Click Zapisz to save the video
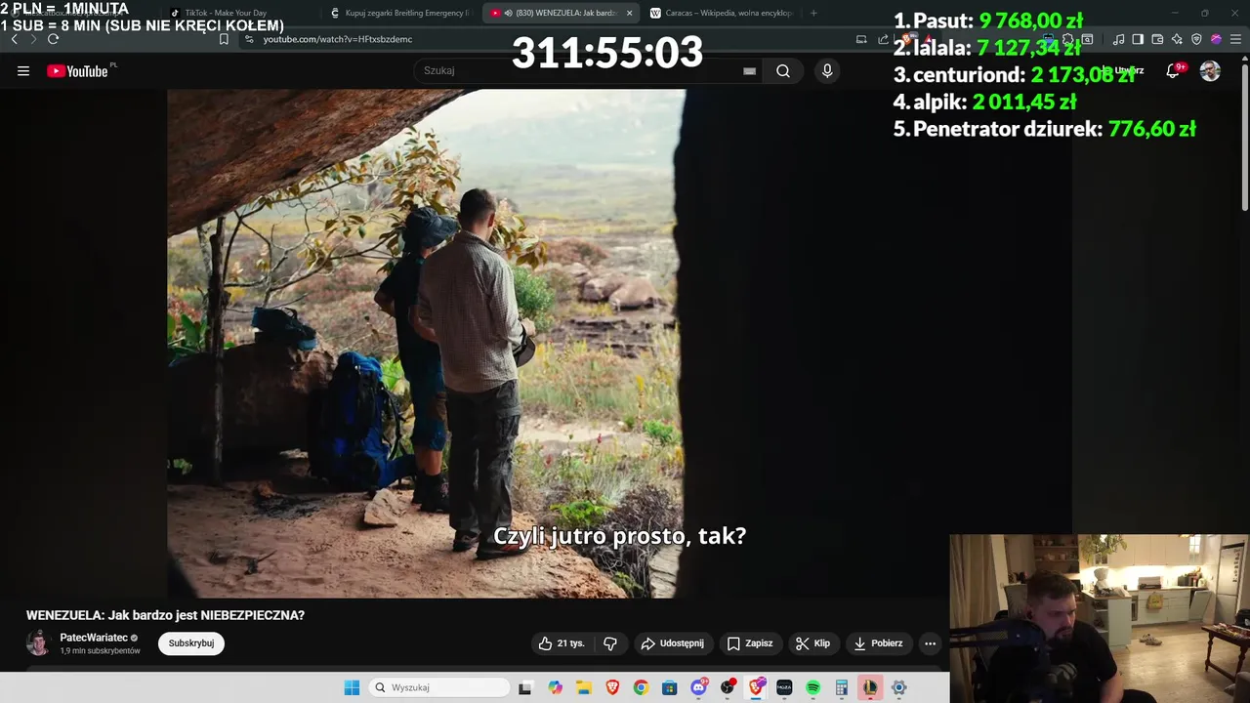This screenshot has height=703, width=1250. tap(750, 643)
